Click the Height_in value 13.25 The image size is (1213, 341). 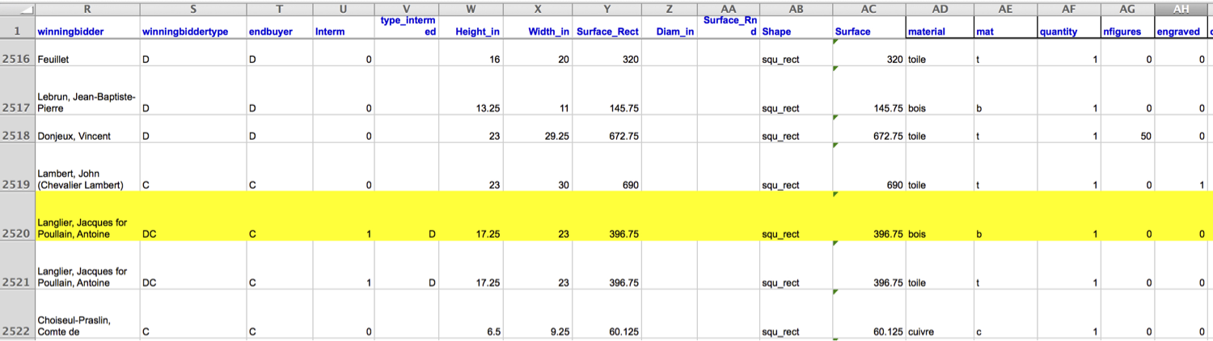tap(473, 108)
